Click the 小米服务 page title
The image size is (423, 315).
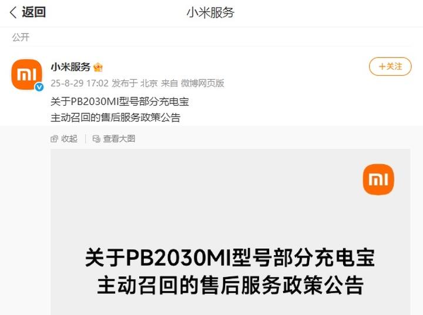tap(210, 13)
